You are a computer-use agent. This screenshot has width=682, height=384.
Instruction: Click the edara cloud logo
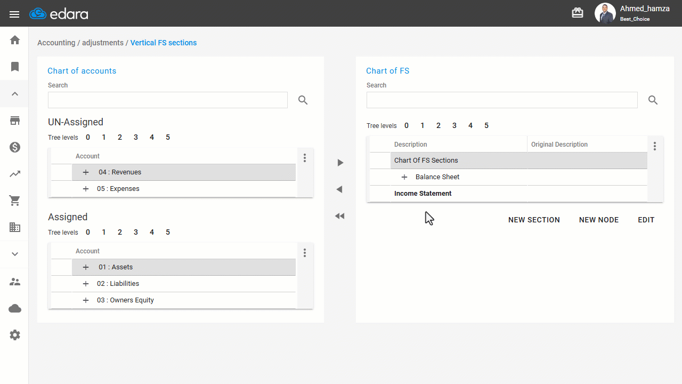click(x=59, y=14)
